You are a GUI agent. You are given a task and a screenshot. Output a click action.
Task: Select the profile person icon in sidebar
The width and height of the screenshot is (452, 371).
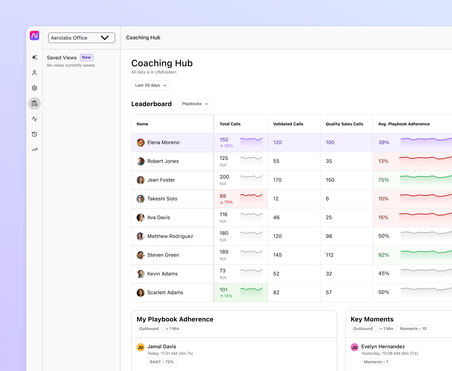(x=34, y=72)
